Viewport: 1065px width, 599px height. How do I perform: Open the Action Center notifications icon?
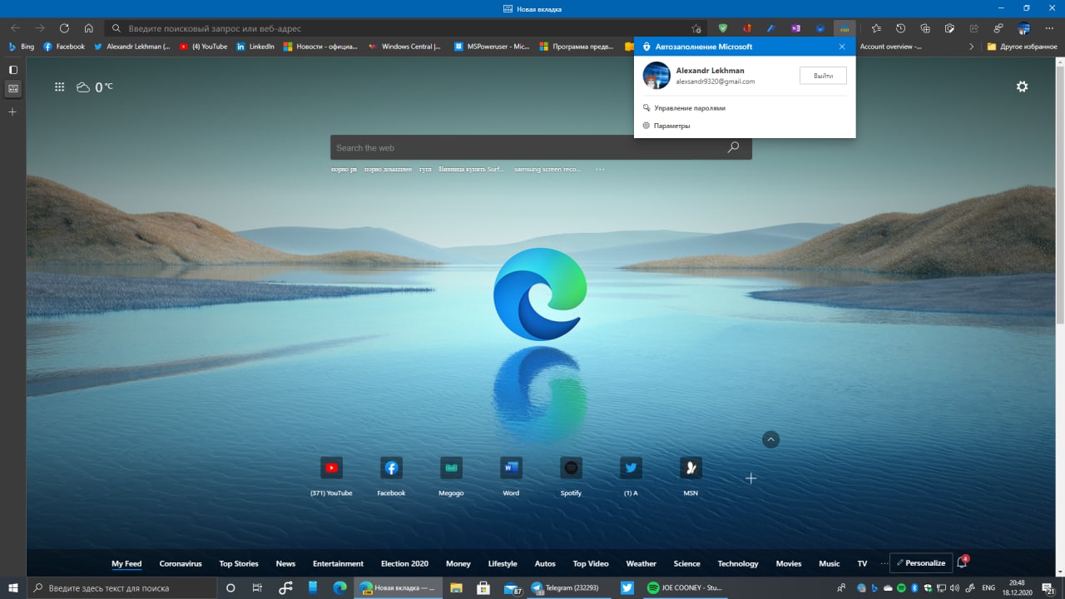pyautogui.click(x=1048, y=588)
